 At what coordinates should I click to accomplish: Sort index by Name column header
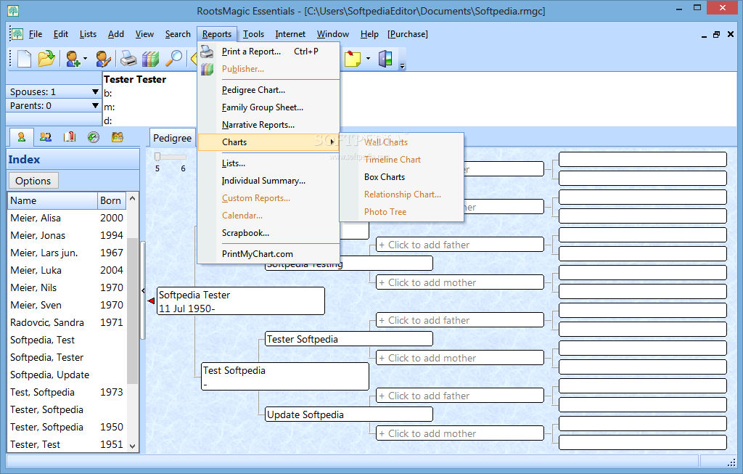pos(52,200)
